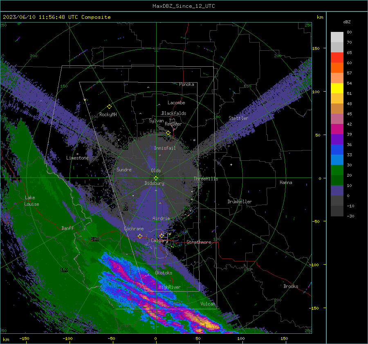Click the Ponoka label

pyautogui.click(x=186, y=84)
